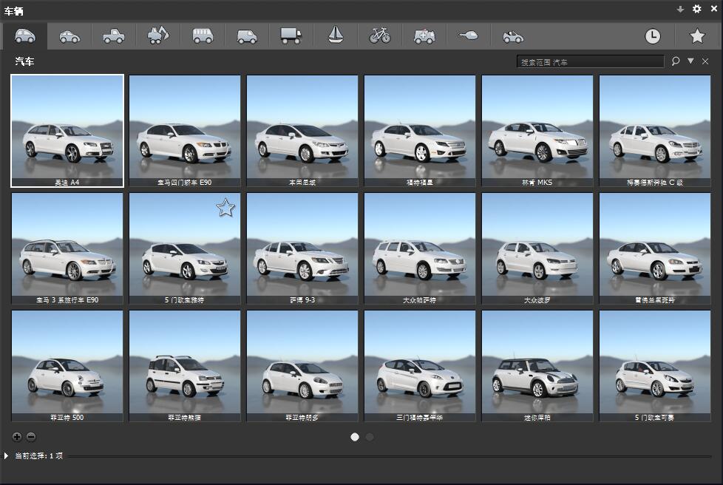The width and height of the screenshot is (723, 485).
Task: Open recently used items clock tab
Action: tap(652, 36)
